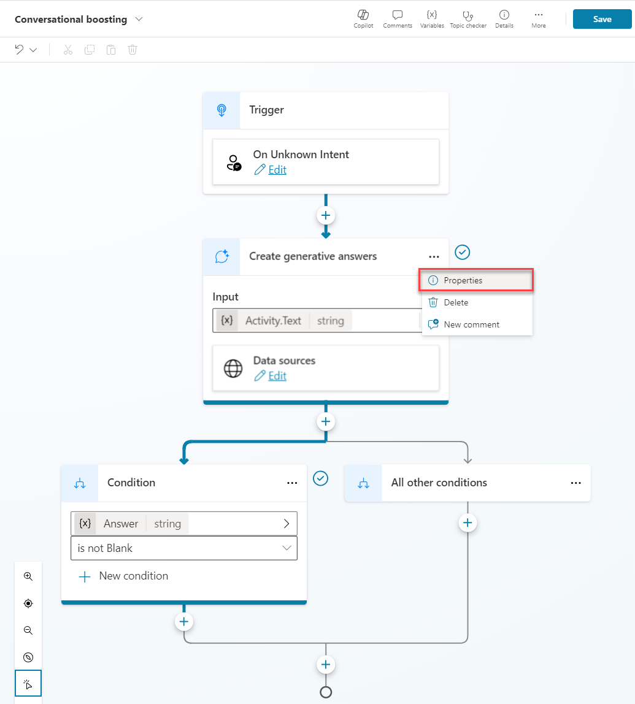
Task: Choose Delete in the node menu
Action: (x=456, y=302)
